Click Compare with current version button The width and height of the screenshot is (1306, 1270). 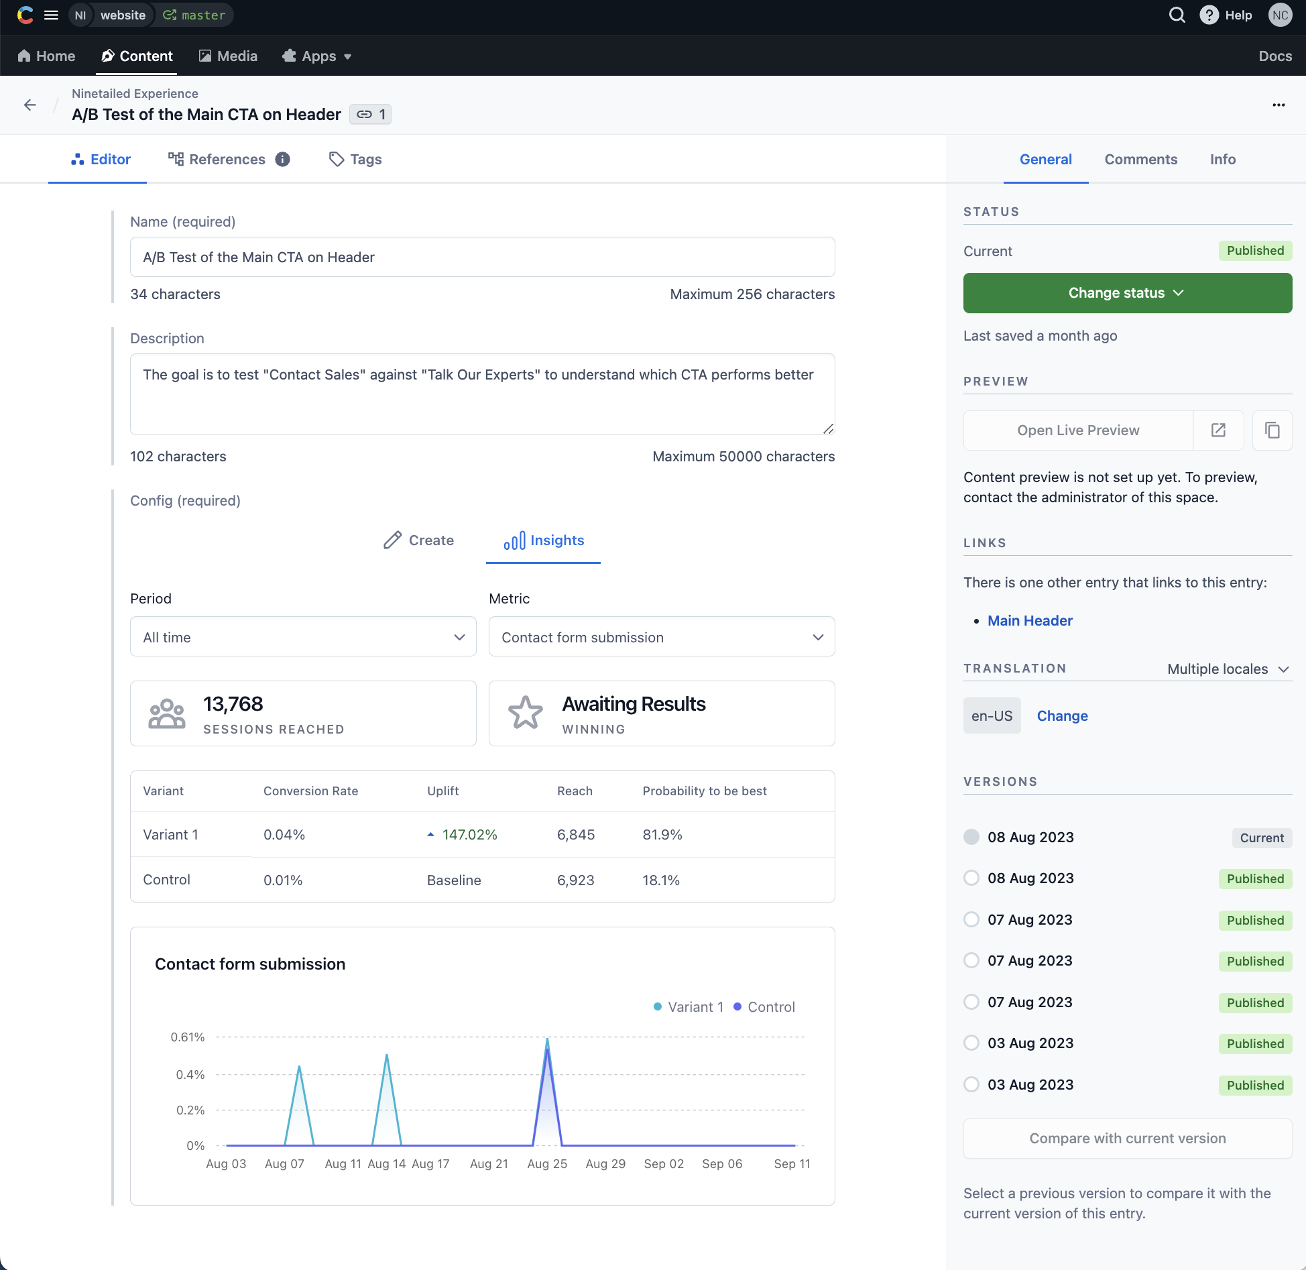click(x=1127, y=1139)
